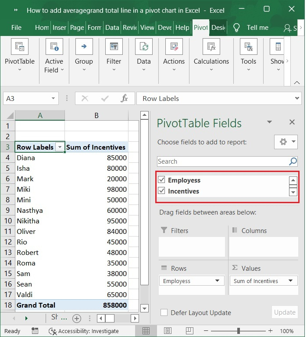
Task: Uncheck the Incentives field checkbox
Action: click(x=161, y=190)
